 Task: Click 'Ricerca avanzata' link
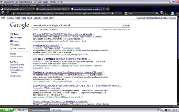pyautogui.click(x=124, y=29)
